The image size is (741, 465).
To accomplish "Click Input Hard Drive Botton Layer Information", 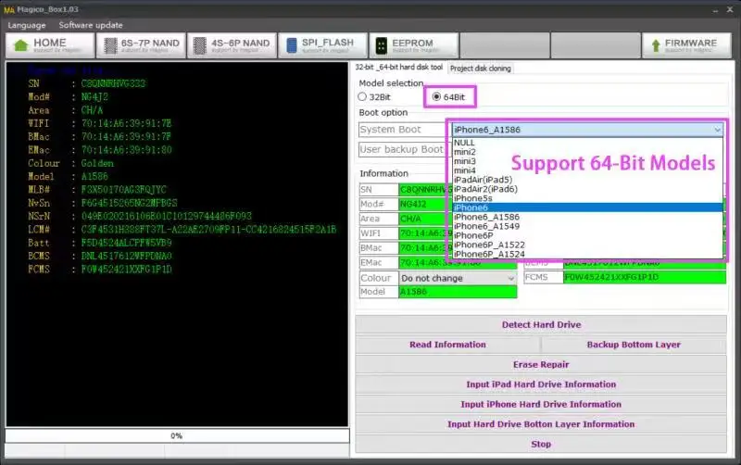I will point(541,424).
